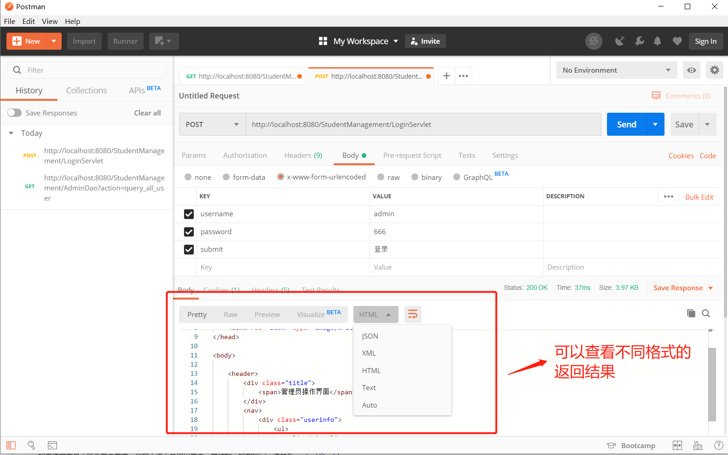Open the No Environment dropdown

(x=617, y=70)
